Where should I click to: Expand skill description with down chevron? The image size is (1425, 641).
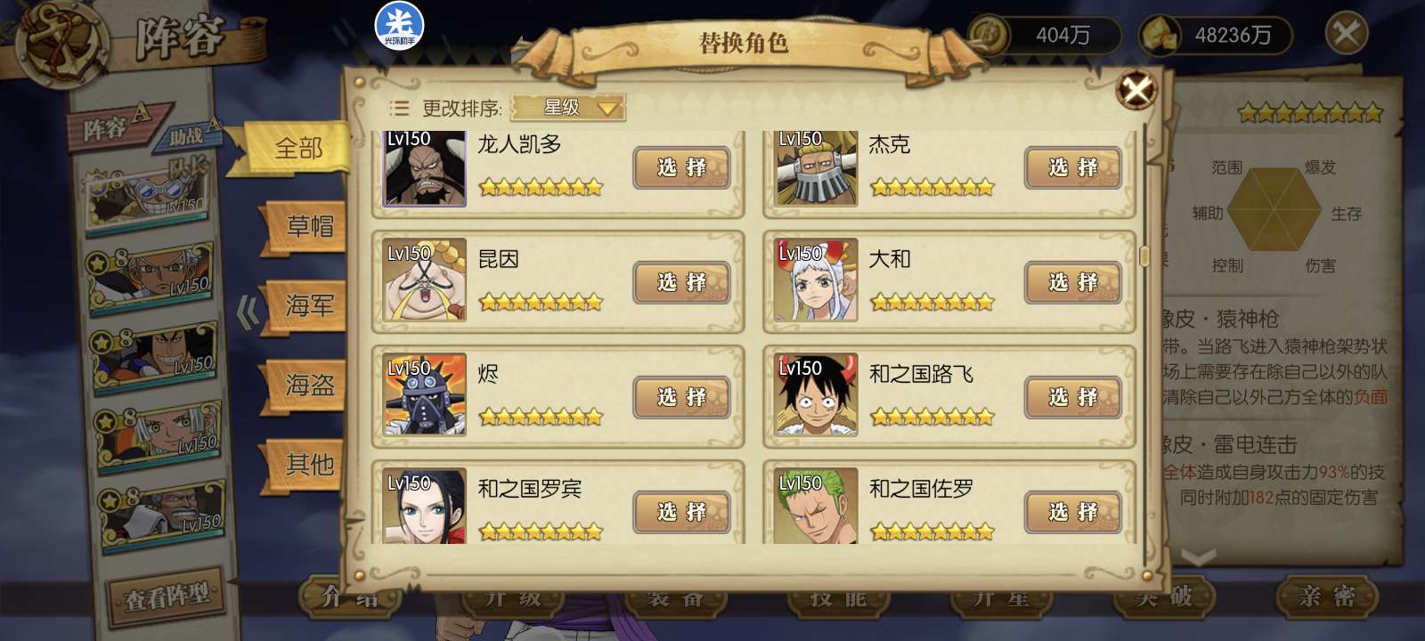(x=1199, y=558)
